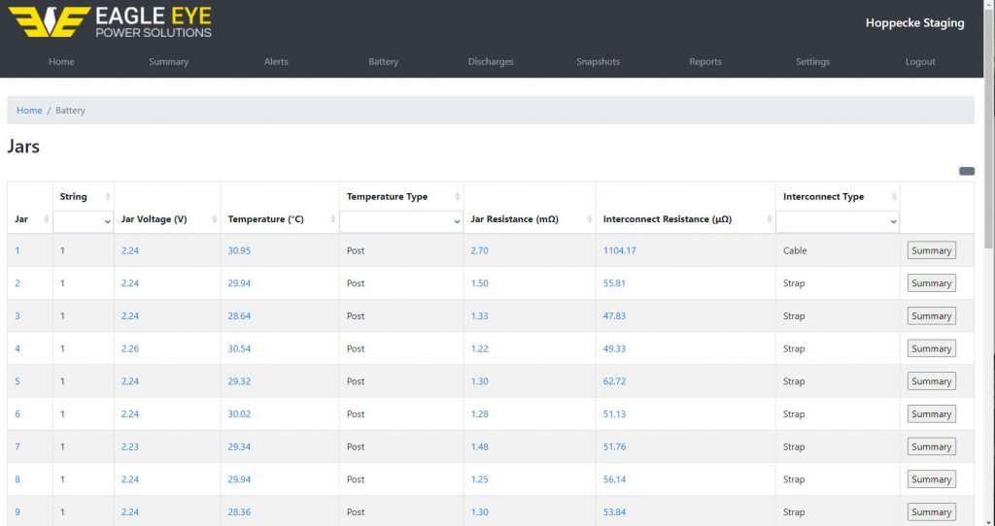The width and height of the screenshot is (995, 526).
Task: Click temperature value 30.95
Action: click(x=239, y=250)
